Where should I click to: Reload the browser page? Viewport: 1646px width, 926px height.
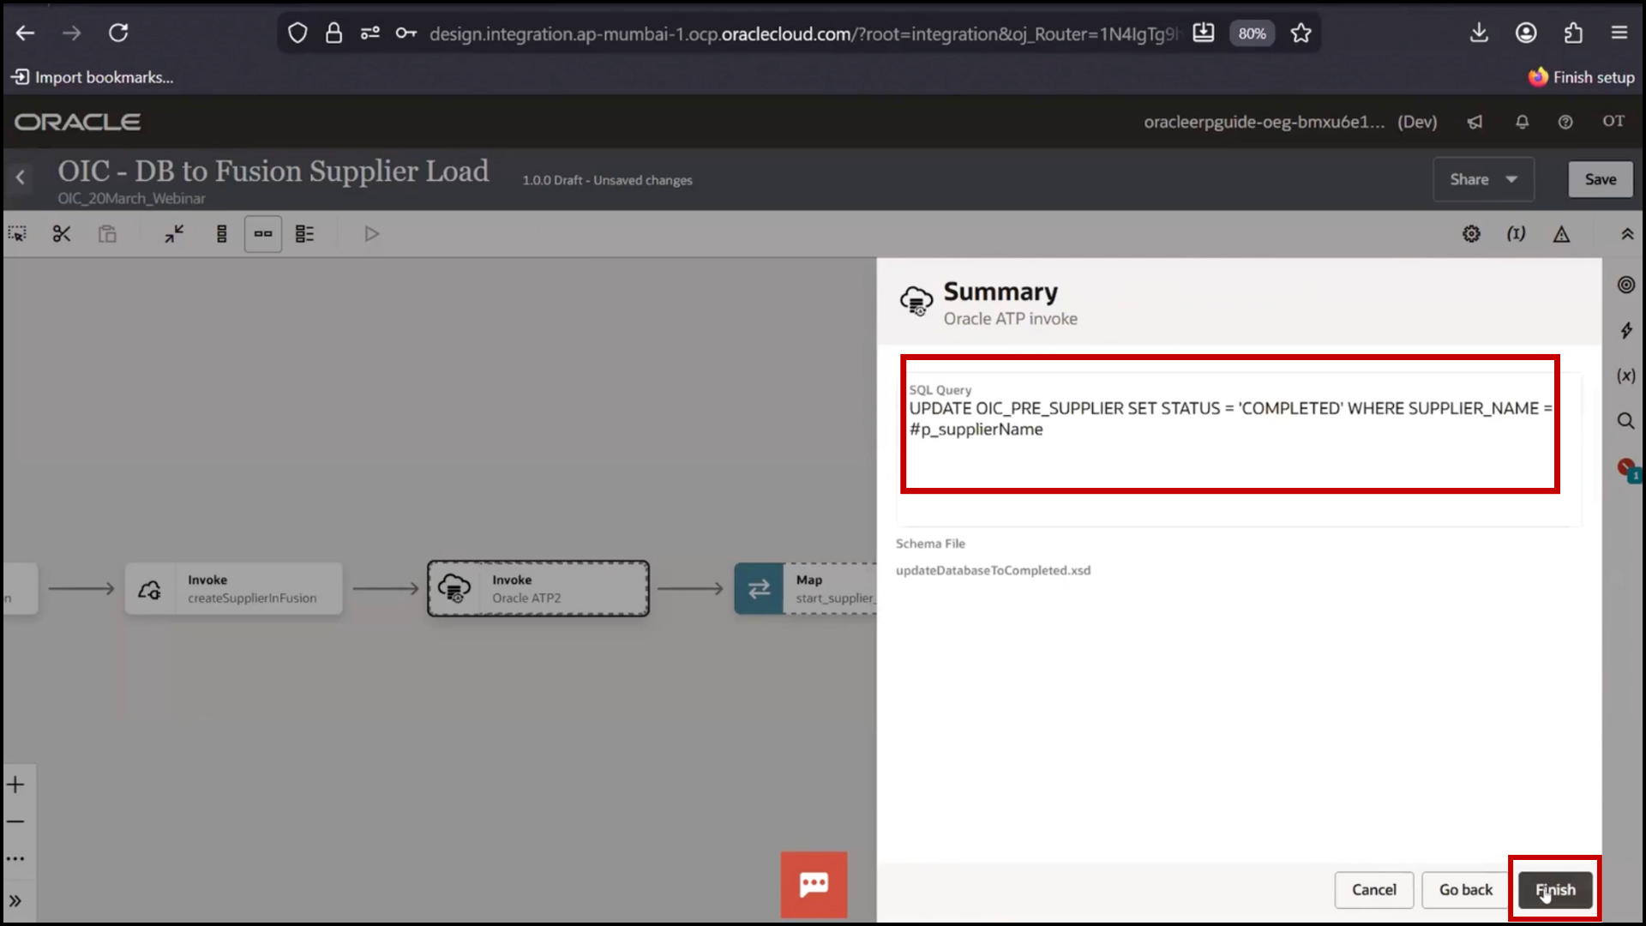(118, 33)
